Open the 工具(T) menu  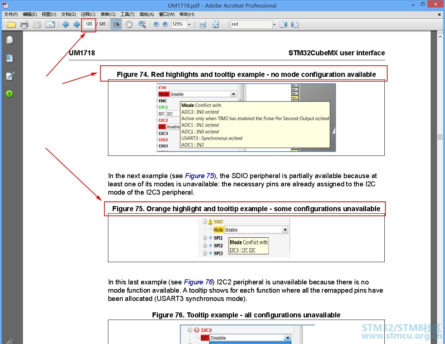click(x=127, y=14)
